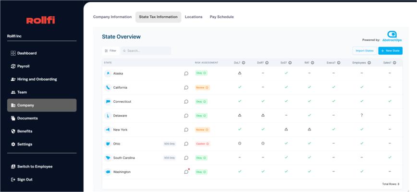The width and height of the screenshot is (417, 192).
Task: Click the New York RA warning triangle
Action: (x=309, y=129)
